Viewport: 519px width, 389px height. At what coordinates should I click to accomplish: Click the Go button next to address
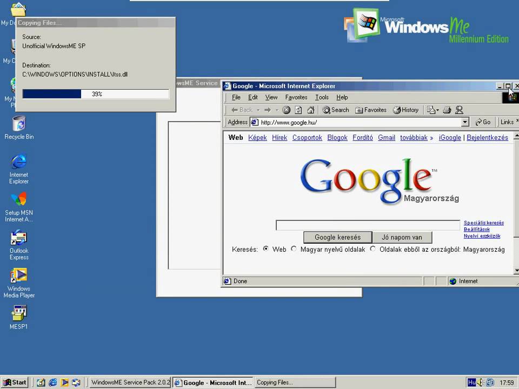click(483, 122)
